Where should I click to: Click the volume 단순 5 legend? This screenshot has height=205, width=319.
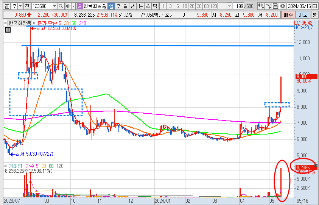click(x=32, y=166)
